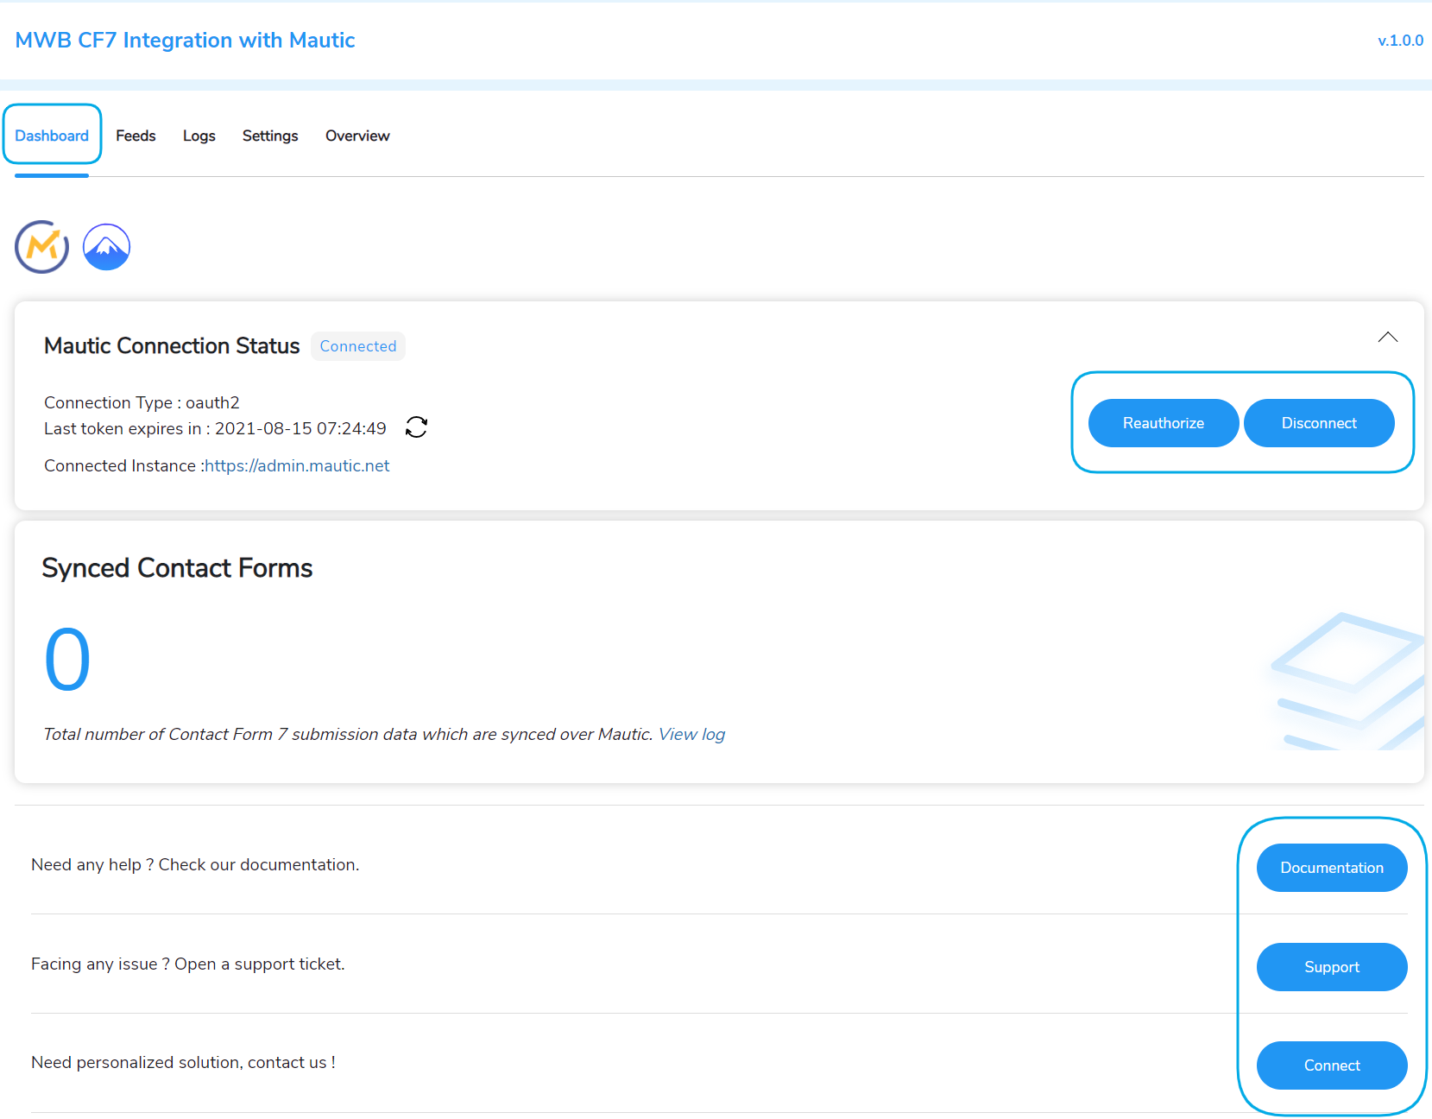Viewport: 1432px width, 1119px height.
Task: Open the Documentation button
Action: pyautogui.click(x=1331, y=868)
